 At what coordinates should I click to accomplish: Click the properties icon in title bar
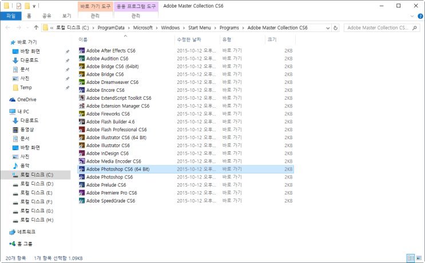pos(19,6)
